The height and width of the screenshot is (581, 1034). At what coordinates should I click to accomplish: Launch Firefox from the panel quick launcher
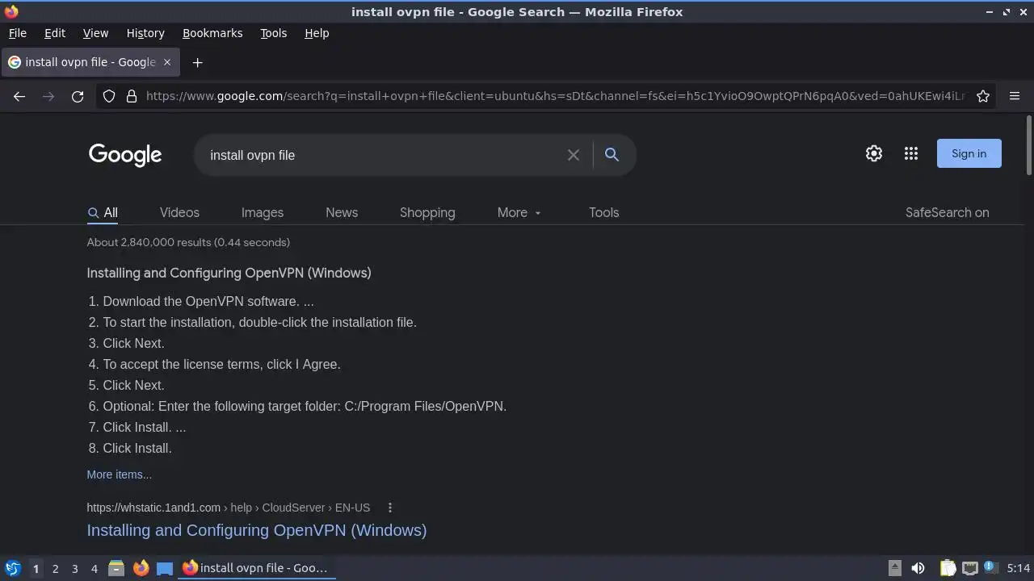tap(141, 568)
